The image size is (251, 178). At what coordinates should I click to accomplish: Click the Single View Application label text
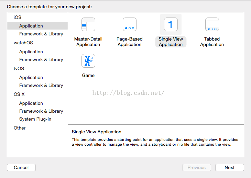click(171, 42)
